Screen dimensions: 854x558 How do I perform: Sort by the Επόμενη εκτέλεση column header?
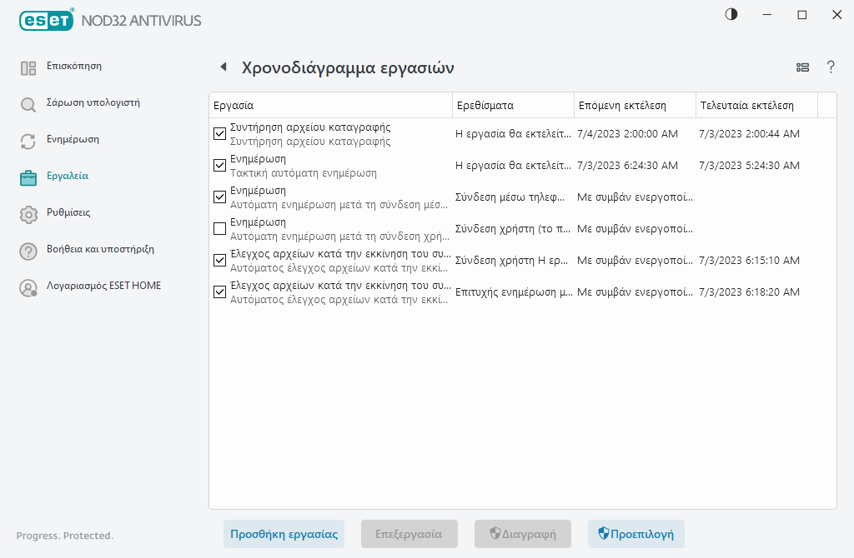(634, 106)
